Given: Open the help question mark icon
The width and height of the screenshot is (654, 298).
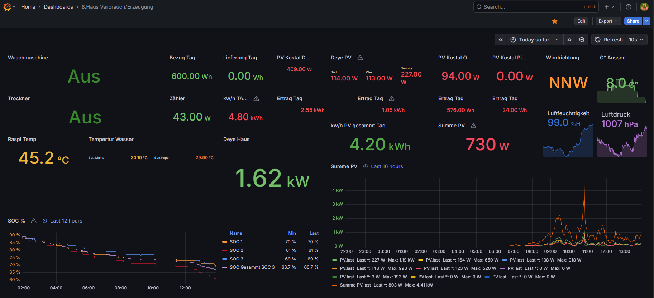Looking at the screenshot, I should (x=629, y=7).
